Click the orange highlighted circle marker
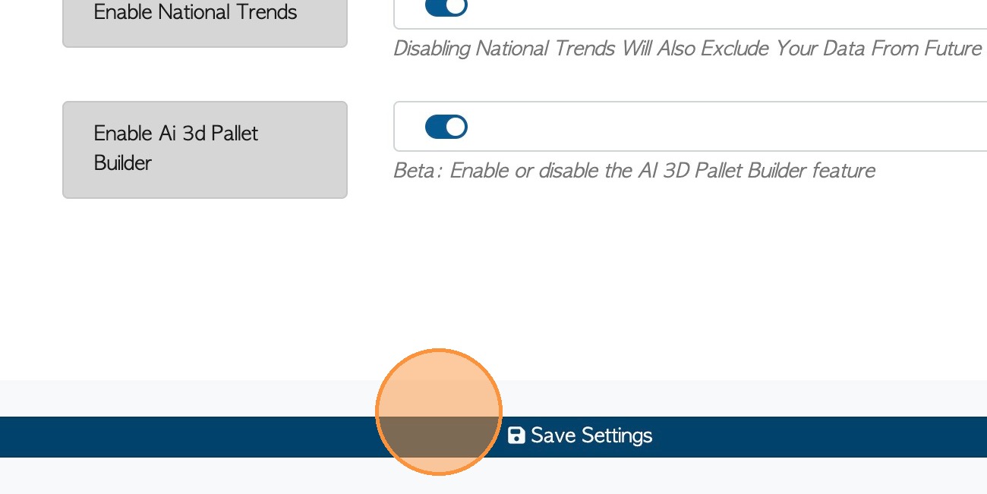The height and width of the screenshot is (494, 987). pyautogui.click(x=439, y=412)
